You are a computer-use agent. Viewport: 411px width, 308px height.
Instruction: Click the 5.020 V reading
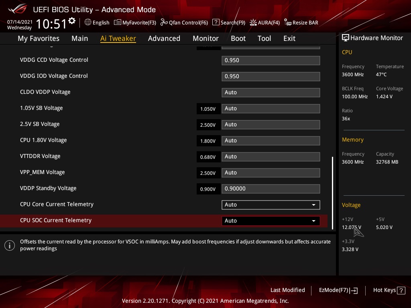click(384, 227)
